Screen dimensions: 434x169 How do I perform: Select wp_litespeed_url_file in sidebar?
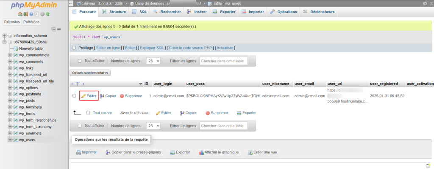point(36,81)
